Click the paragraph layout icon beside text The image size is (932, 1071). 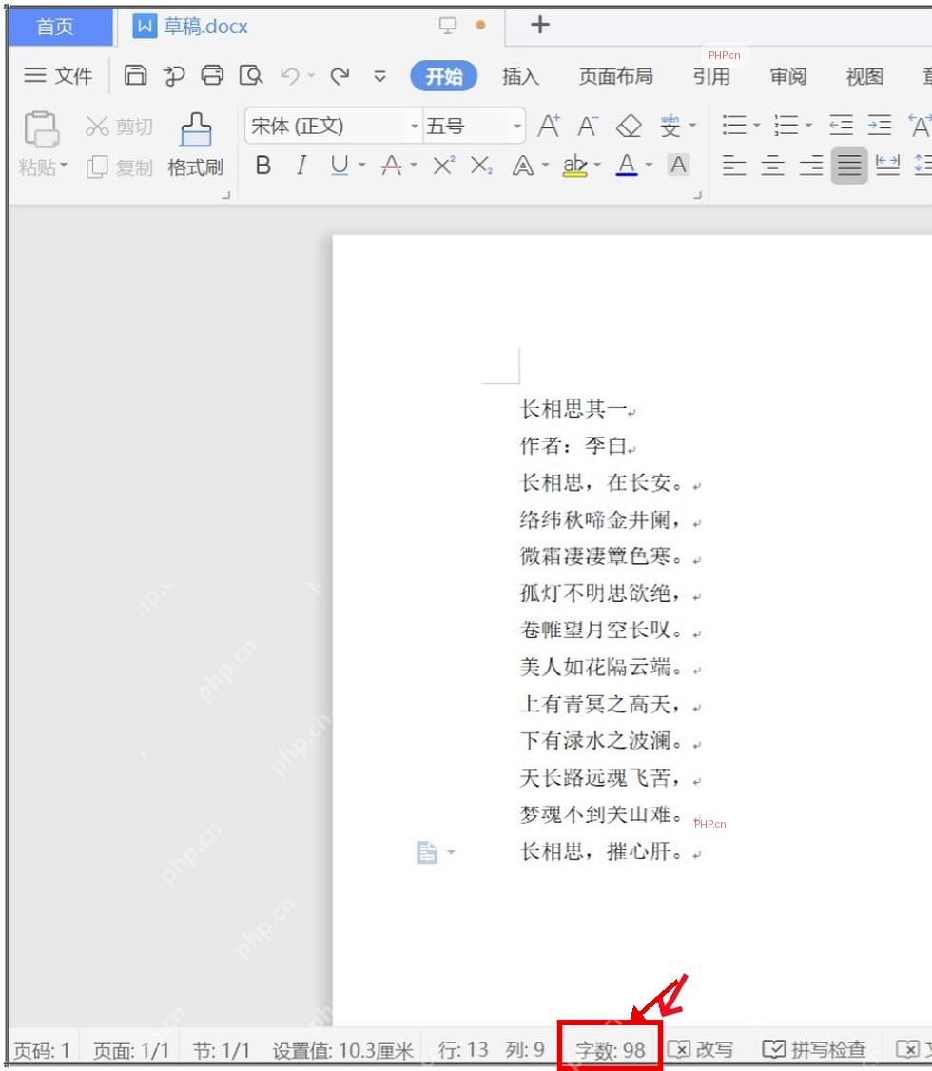click(x=427, y=851)
